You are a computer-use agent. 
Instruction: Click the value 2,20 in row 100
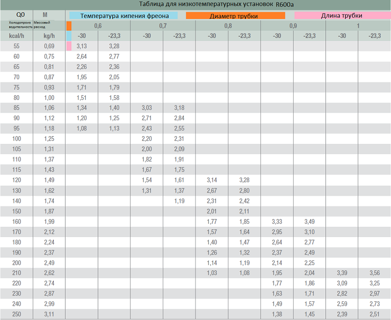(147, 139)
